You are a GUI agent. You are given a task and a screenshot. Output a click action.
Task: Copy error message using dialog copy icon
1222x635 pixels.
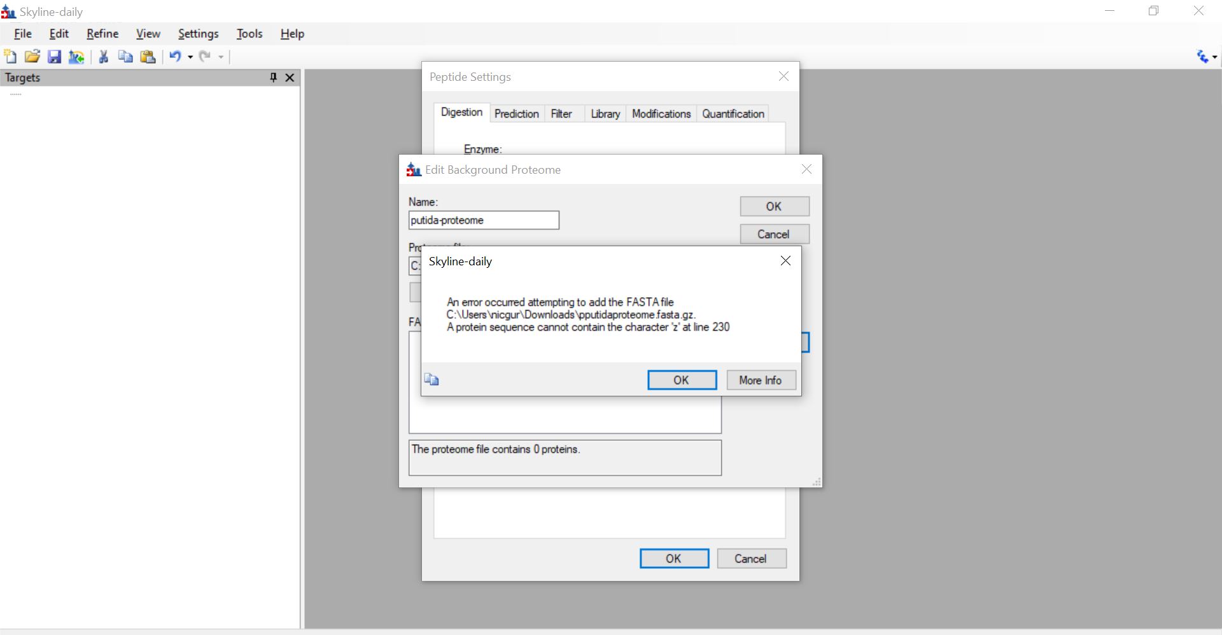click(x=432, y=380)
